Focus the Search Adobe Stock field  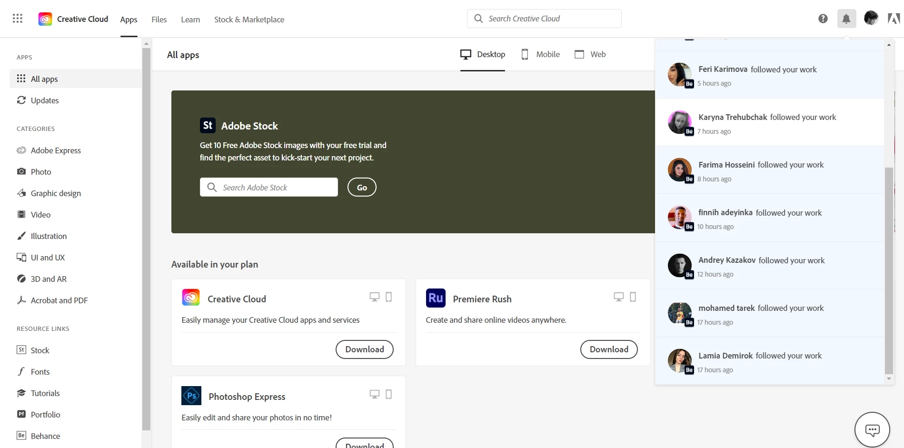[x=269, y=187]
